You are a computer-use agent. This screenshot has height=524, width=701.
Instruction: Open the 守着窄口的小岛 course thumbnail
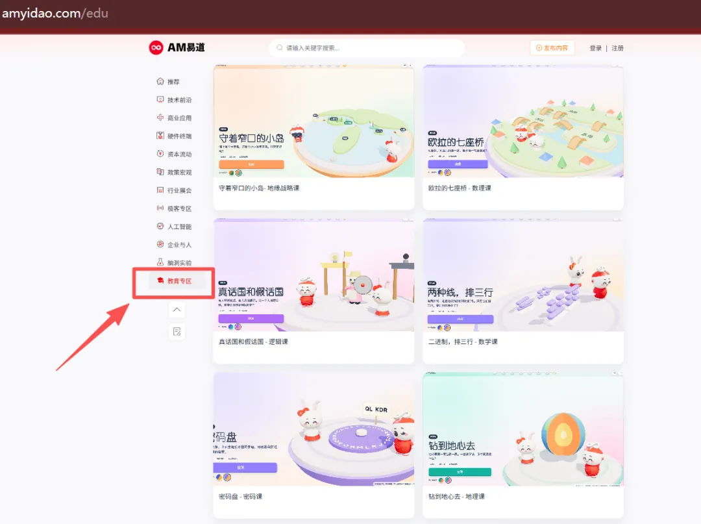point(314,121)
